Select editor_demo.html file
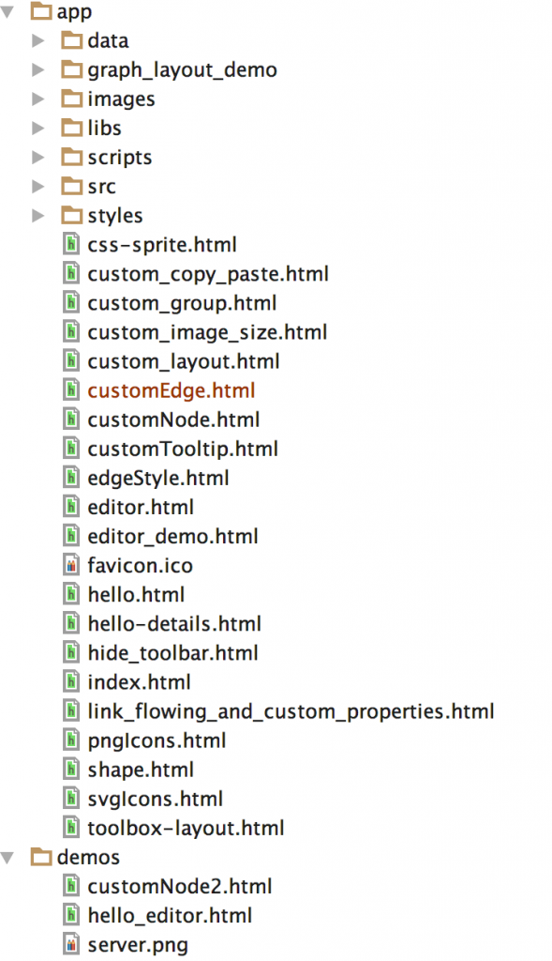Viewport: 552px width, 961px height. pyautogui.click(x=172, y=536)
